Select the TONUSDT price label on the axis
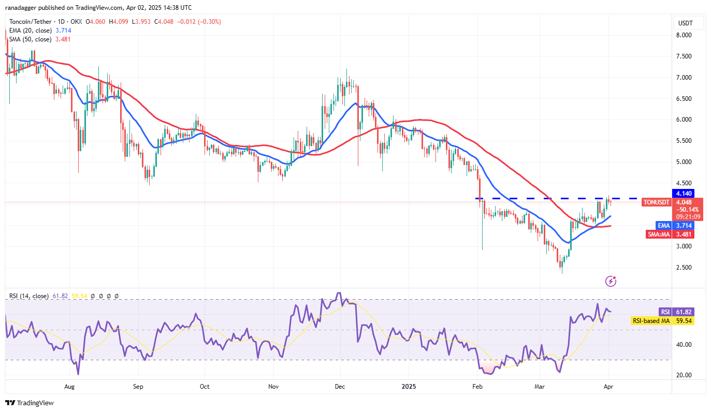The height and width of the screenshot is (412, 711). coord(656,202)
